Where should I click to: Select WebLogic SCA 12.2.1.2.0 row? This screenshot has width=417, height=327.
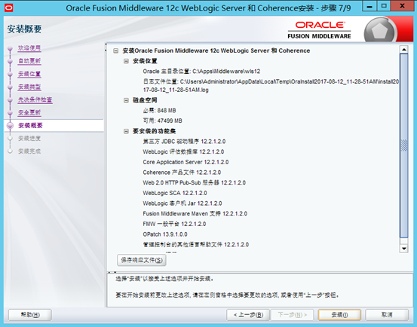[175, 193]
